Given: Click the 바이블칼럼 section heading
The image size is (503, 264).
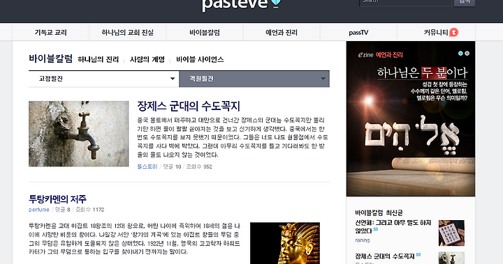Looking at the screenshot, I should click(x=51, y=59).
